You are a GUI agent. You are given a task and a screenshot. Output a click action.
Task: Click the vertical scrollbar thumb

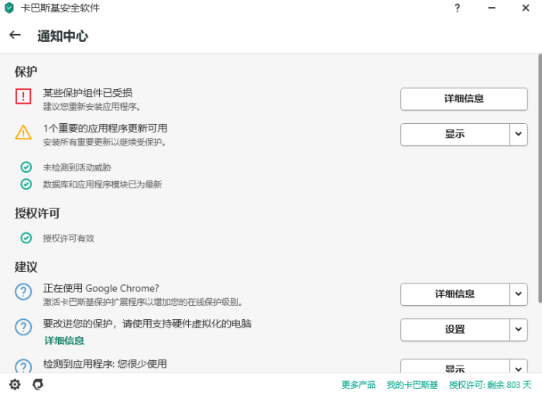tap(540, 178)
